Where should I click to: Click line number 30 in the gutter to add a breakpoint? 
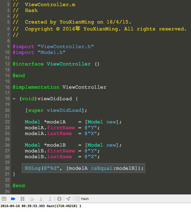[7, 168]
